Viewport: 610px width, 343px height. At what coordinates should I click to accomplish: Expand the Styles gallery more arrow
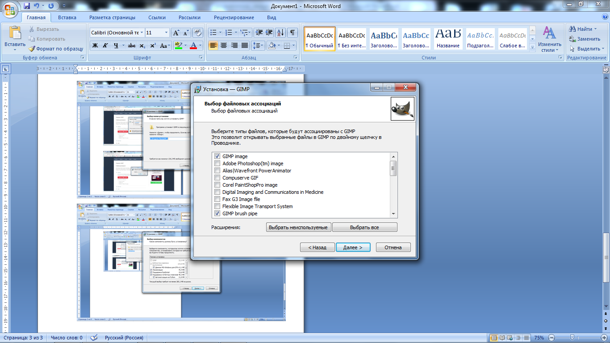(x=532, y=47)
